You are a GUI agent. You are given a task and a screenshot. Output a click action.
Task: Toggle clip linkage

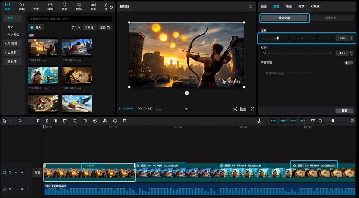pyautogui.click(x=293, y=121)
